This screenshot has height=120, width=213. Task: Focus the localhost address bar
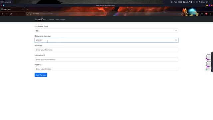coord(103,14)
